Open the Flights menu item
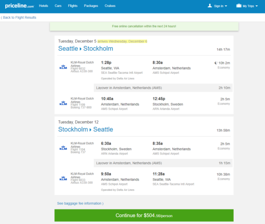The width and height of the screenshot is (265, 224). [x=73, y=6]
